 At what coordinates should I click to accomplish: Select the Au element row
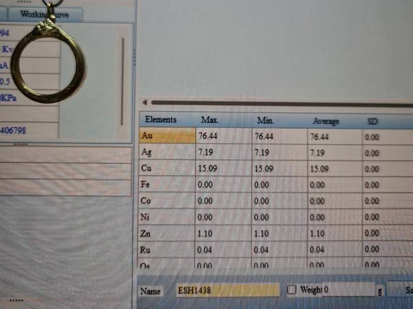pos(167,136)
